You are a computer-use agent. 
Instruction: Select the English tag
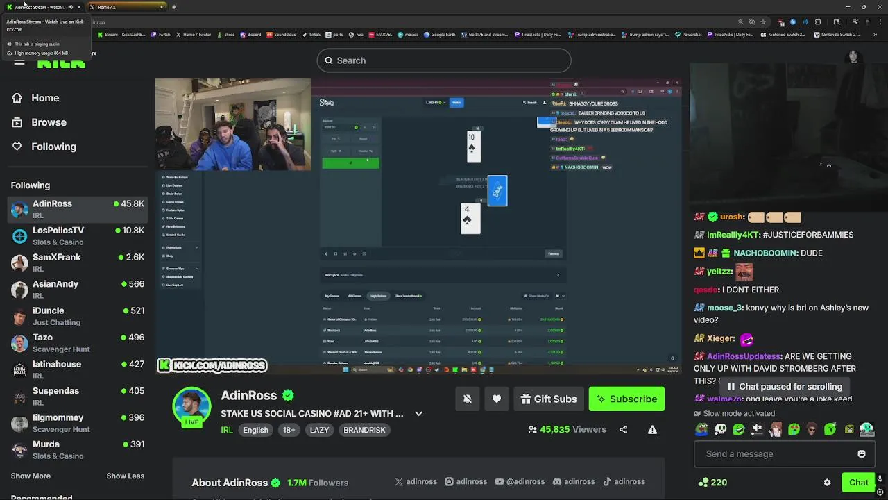(x=255, y=430)
